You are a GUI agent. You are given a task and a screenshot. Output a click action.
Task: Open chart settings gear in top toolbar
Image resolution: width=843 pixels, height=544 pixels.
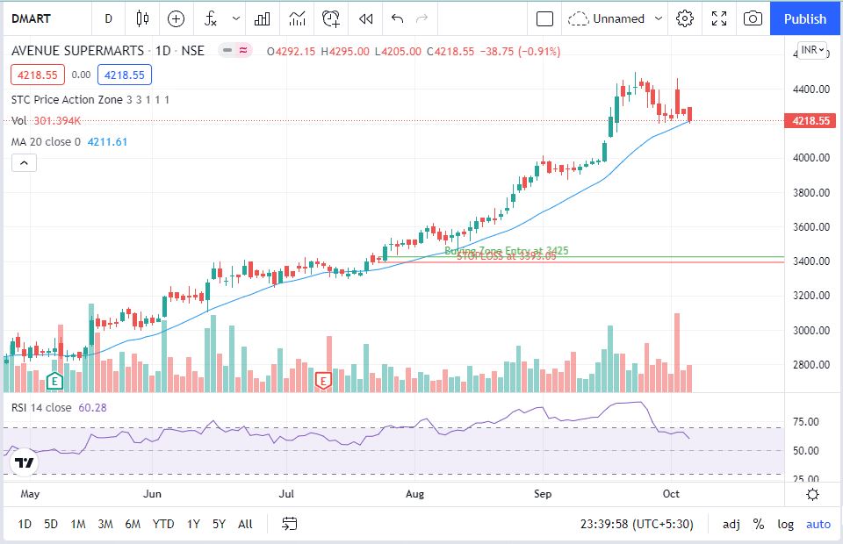pyautogui.click(x=685, y=18)
